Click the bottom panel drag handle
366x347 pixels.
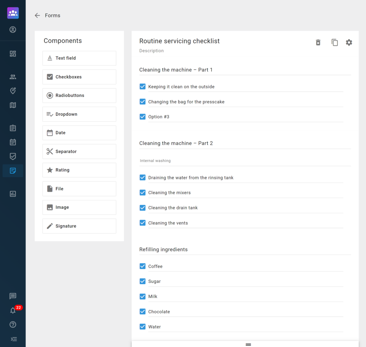(248, 344)
